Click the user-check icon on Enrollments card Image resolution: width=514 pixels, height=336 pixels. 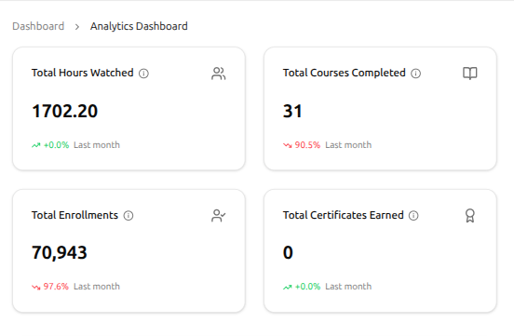(x=218, y=215)
